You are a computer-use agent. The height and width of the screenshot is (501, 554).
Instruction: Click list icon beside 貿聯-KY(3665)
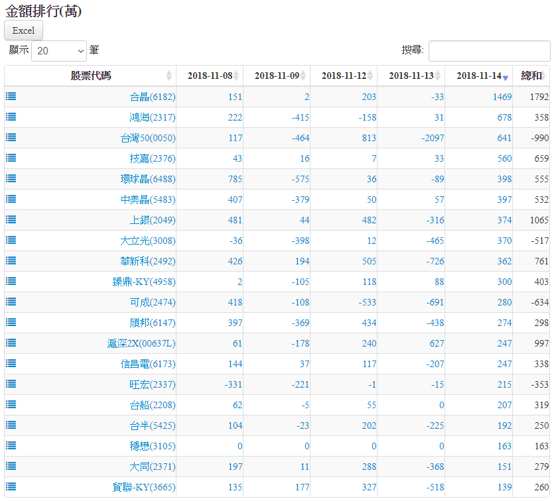pos(11,486)
